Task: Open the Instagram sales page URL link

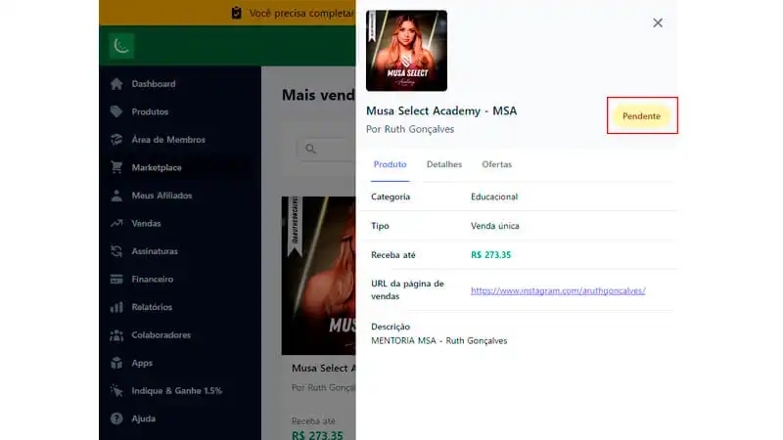Action: pos(558,290)
